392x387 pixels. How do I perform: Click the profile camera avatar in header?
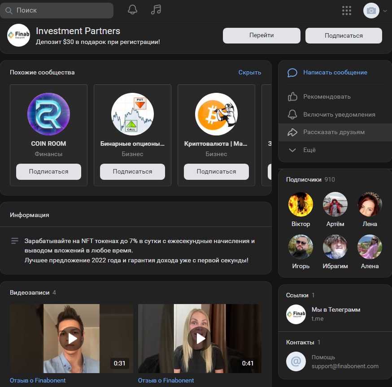click(x=371, y=10)
